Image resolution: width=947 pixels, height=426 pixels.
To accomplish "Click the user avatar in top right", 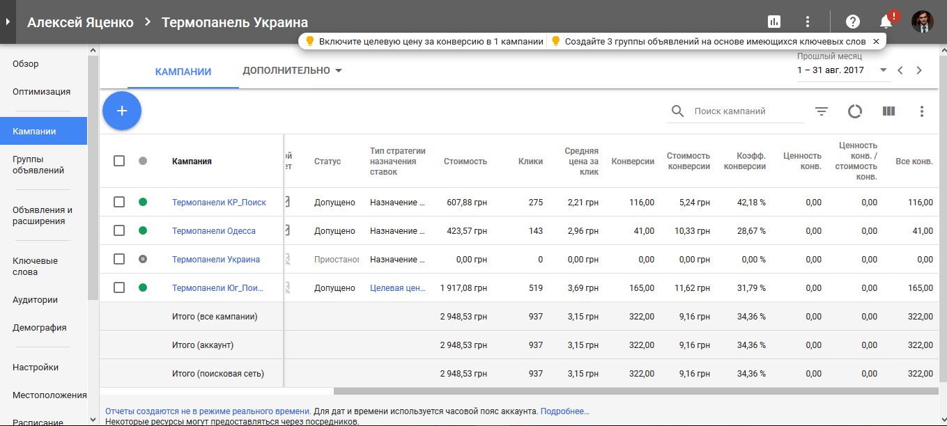I will coord(923,22).
